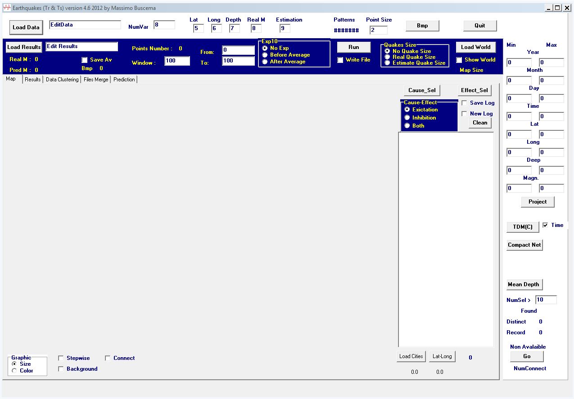This screenshot has width=574, height=399.
Task: Quit the application via Quit button
Action: 480,26
